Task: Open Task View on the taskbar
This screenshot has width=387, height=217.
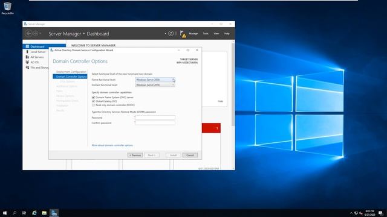Action: pyautogui.click(x=24, y=213)
